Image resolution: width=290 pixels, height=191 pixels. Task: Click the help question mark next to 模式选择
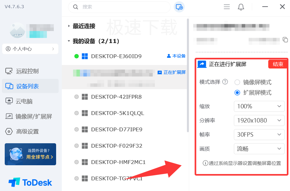click(x=225, y=82)
